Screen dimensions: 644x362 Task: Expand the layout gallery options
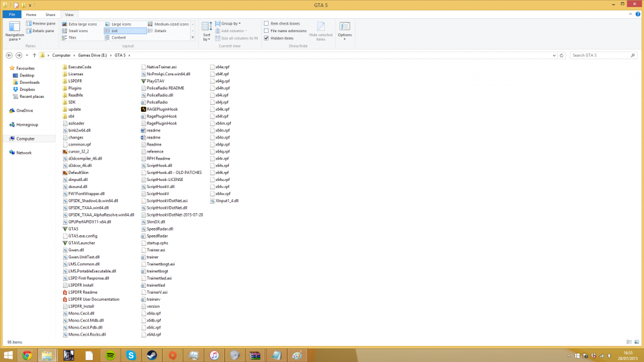coord(193,37)
